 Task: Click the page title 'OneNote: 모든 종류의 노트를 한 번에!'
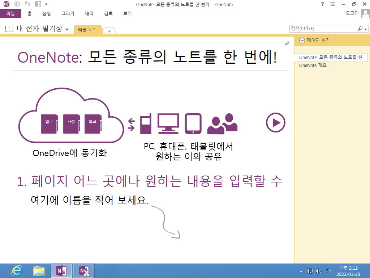tap(147, 57)
